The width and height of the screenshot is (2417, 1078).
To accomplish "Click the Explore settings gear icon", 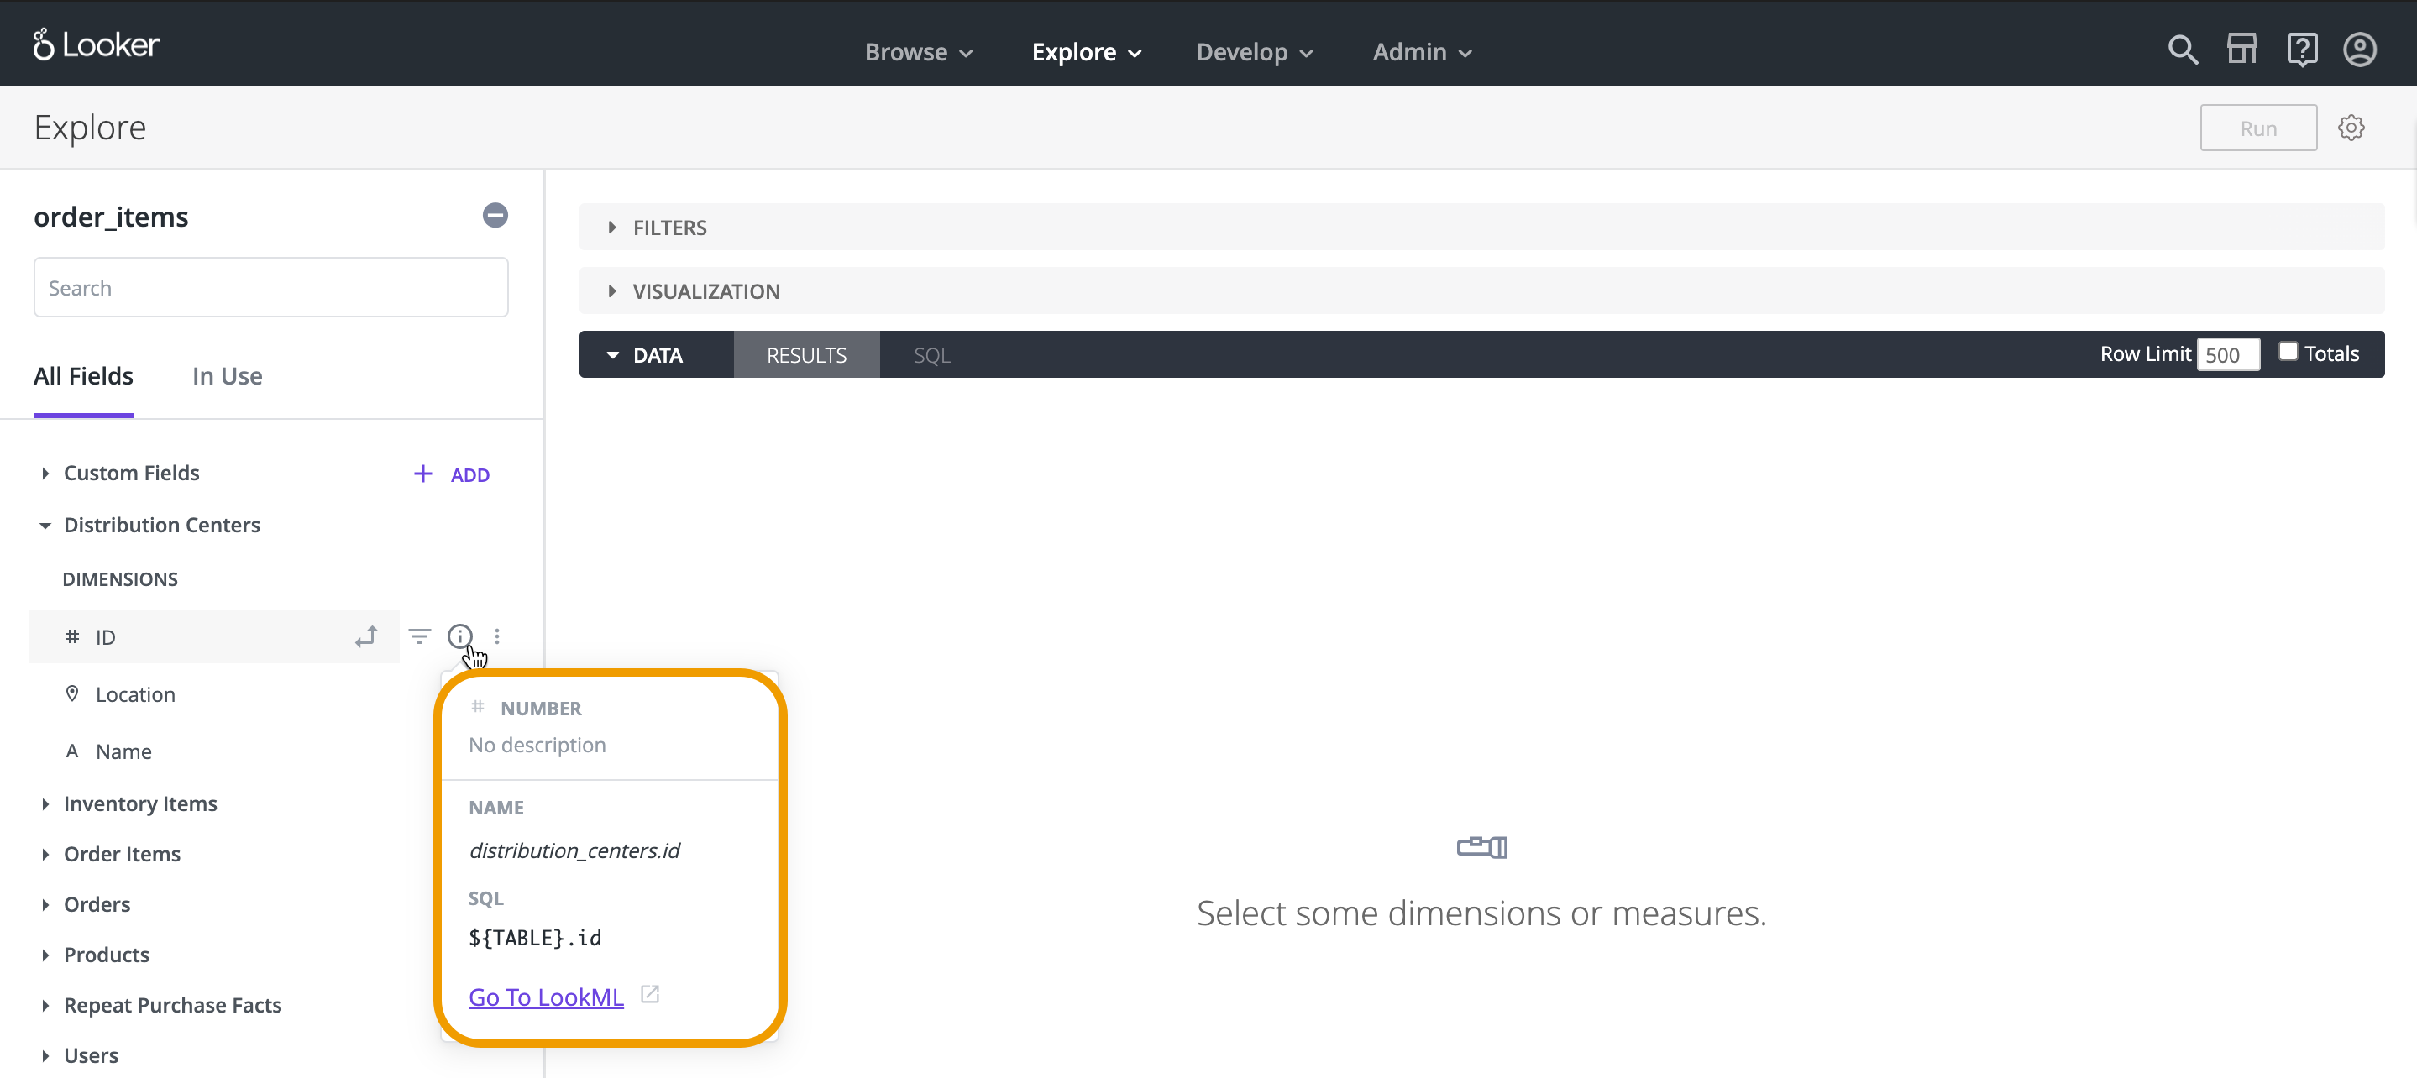I will coord(2351,128).
